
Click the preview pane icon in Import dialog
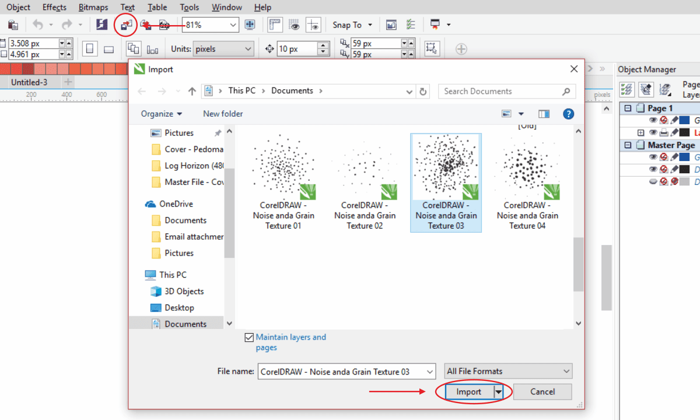click(x=544, y=114)
